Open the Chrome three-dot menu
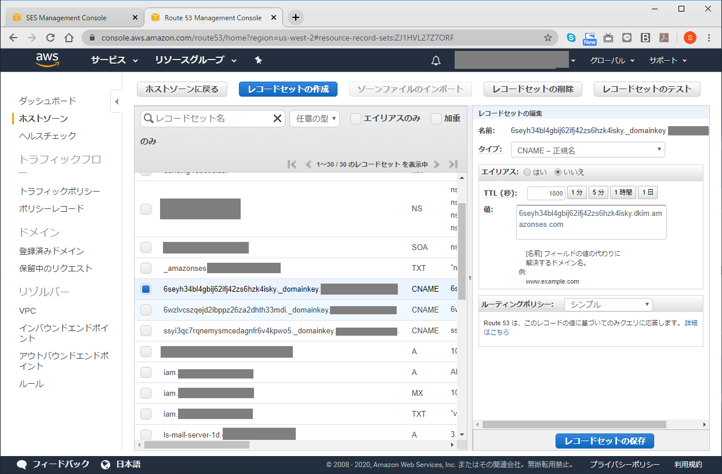The width and height of the screenshot is (722, 474). 709,38
